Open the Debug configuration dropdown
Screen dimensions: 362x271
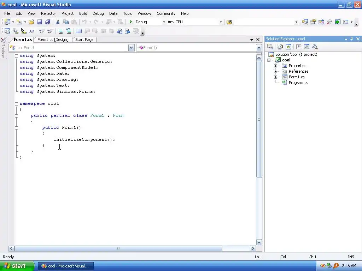pos(164,22)
